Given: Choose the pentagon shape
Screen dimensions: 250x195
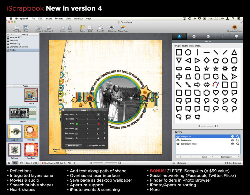Looking at the screenshot, I should (x=216, y=60).
